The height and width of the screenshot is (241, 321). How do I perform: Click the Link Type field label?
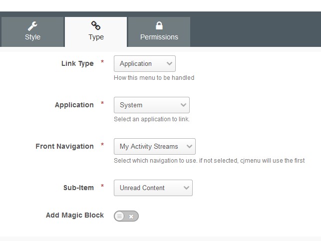tap(77, 64)
